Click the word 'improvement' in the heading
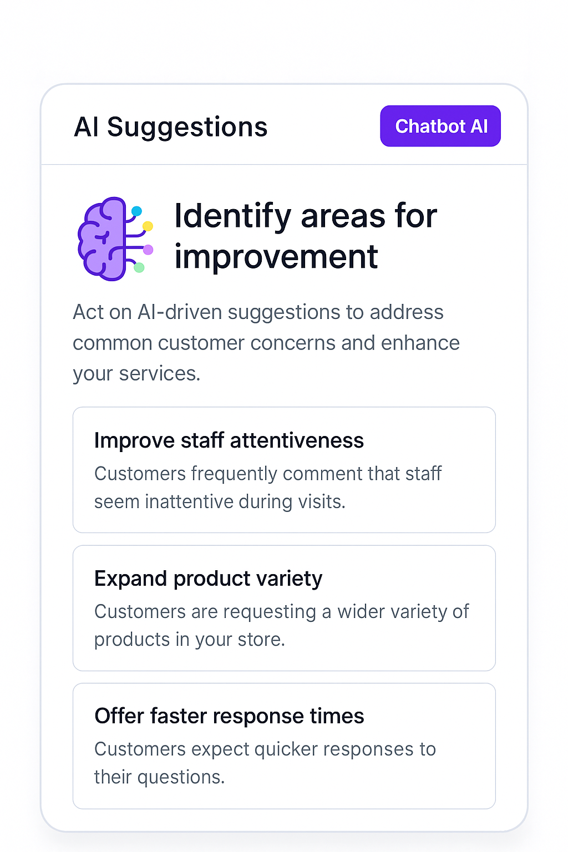The image size is (568, 852). click(x=276, y=257)
